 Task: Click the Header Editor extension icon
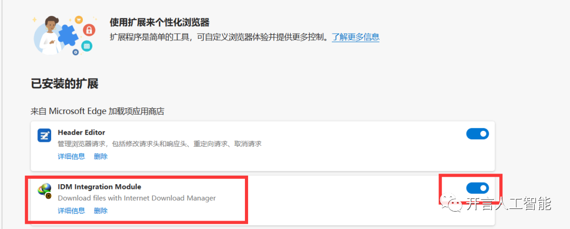click(x=44, y=135)
